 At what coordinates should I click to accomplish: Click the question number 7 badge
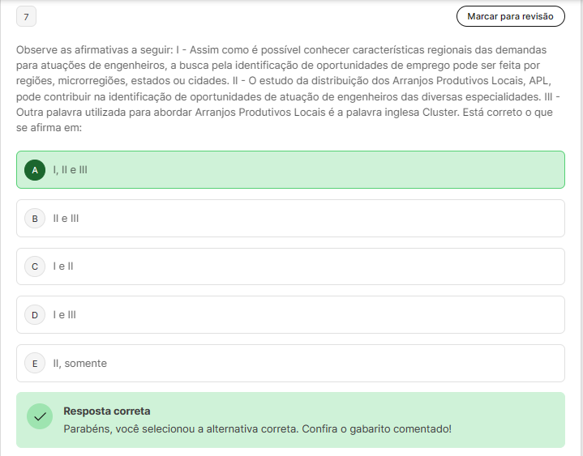click(x=26, y=17)
